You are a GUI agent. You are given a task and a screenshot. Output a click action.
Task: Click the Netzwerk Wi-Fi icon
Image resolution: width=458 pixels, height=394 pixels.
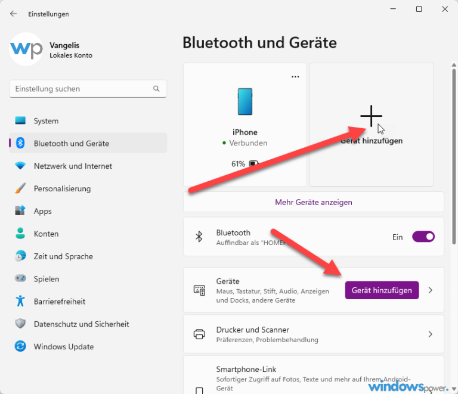click(x=20, y=166)
